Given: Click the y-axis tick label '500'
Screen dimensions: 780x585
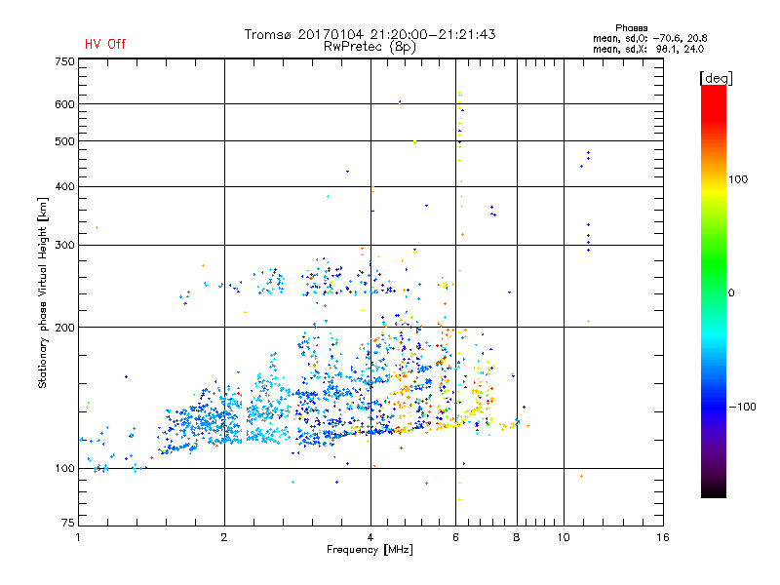Looking at the screenshot, I should point(64,141).
